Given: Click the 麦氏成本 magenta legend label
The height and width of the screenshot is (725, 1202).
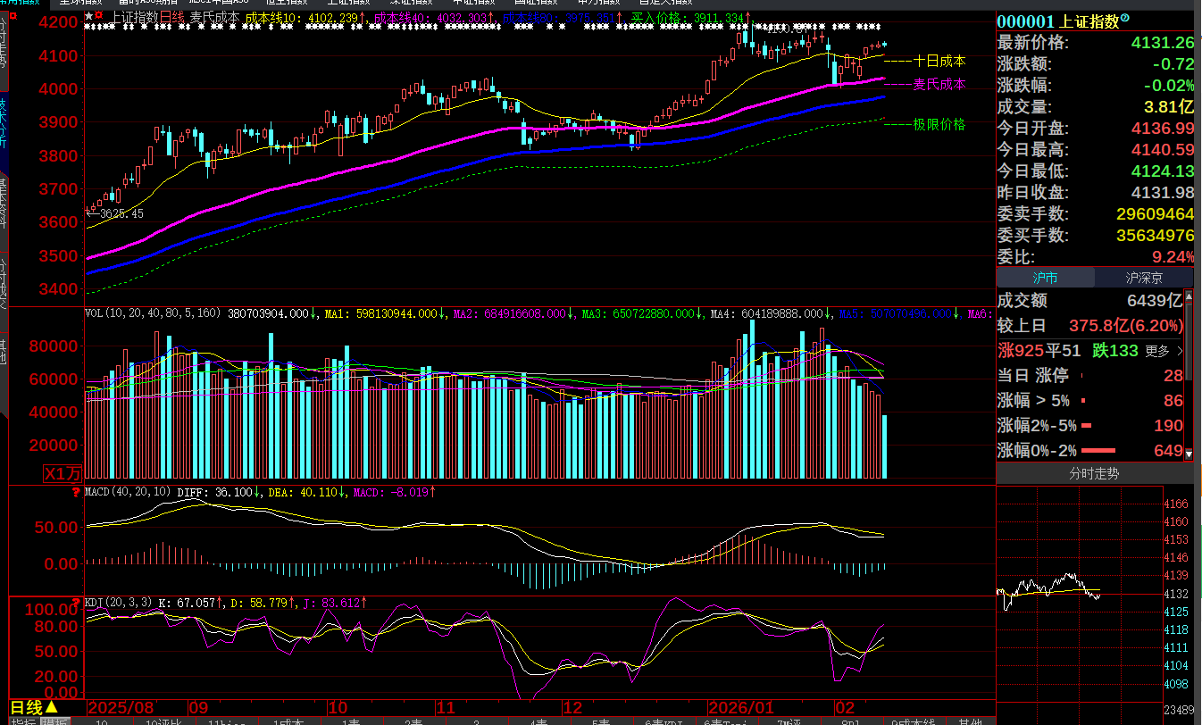Looking at the screenshot, I should 939,85.
